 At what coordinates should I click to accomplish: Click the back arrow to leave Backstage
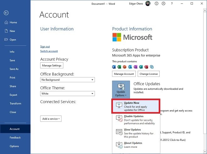tap(6, 13)
